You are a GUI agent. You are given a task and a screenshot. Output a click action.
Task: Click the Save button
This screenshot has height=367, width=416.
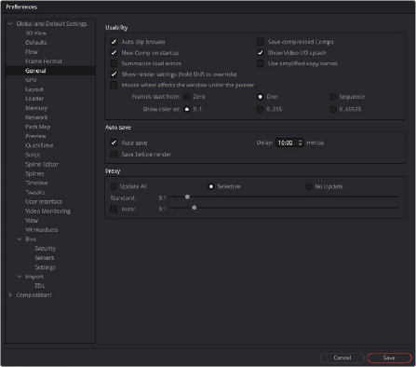[389, 358]
